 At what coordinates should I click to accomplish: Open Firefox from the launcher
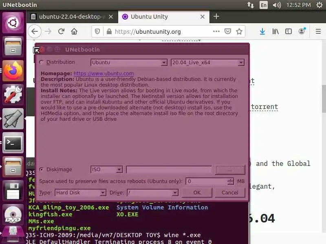[13, 70]
